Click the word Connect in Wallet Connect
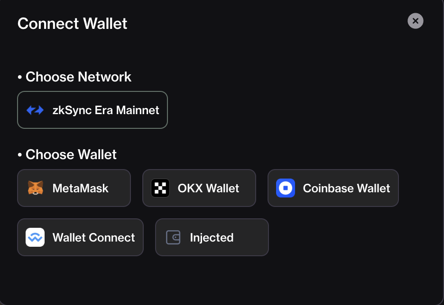This screenshot has width=444, height=305. coord(112,237)
